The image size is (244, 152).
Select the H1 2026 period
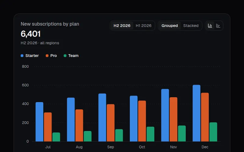(143, 26)
